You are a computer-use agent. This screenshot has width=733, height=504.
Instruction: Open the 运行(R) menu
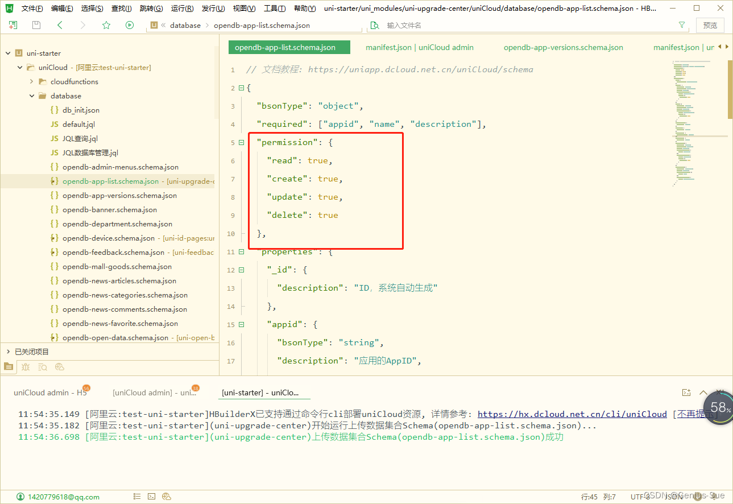pos(182,9)
